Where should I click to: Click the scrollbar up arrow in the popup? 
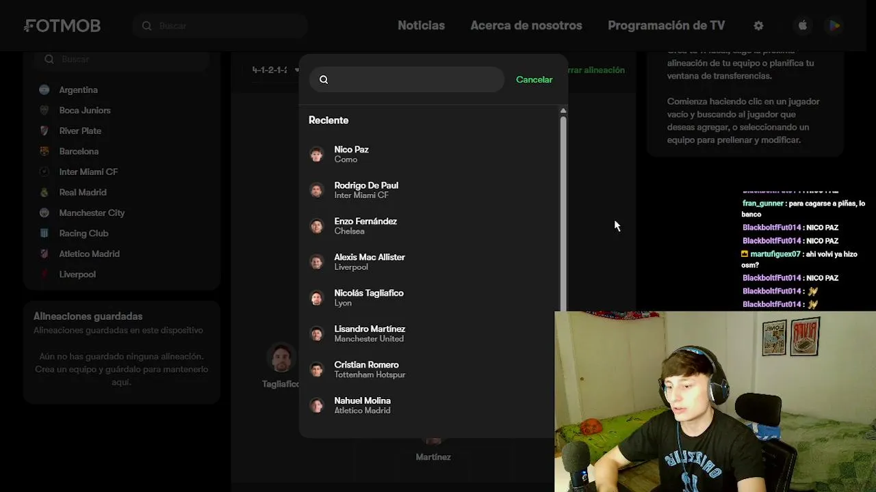point(563,111)
